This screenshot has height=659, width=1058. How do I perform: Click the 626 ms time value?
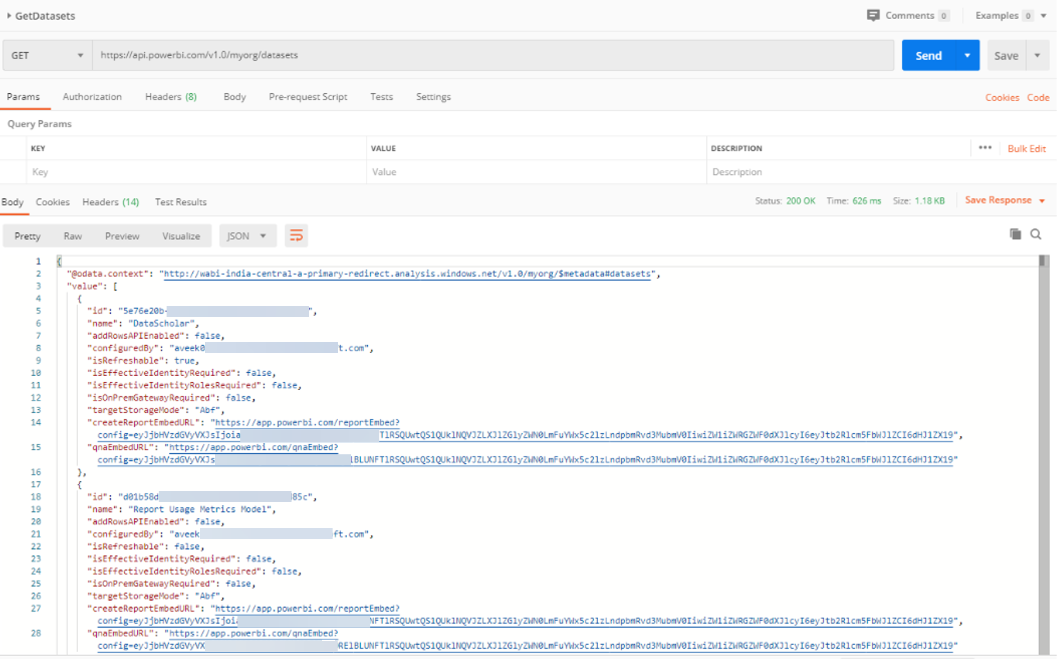click(867, 201)
